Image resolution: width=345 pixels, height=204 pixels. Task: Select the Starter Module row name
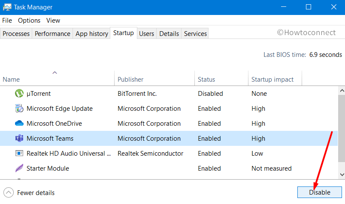(x=48, y=168)
